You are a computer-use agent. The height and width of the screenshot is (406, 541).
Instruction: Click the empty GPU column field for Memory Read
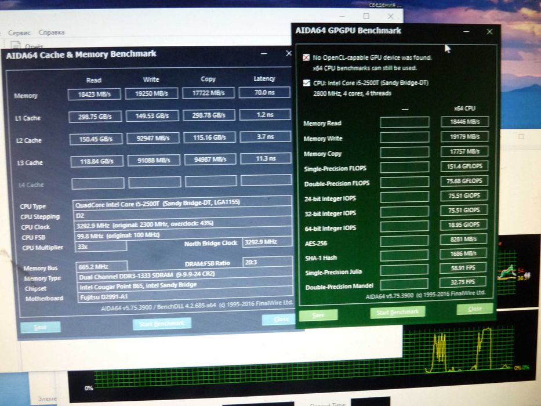[405, 122]
